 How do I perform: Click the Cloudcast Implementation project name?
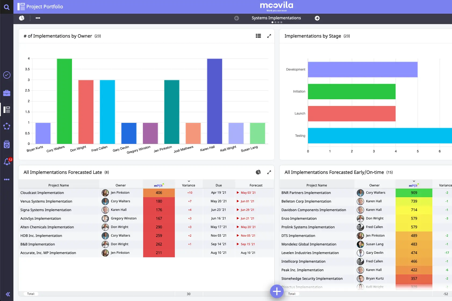(42, 193)
